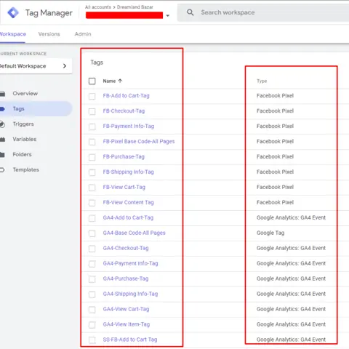Switch to the Workspace tab

tap(12, 34)
